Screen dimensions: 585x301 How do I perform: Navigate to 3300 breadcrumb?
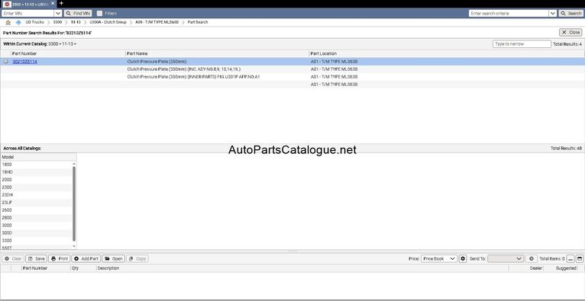click(57, 22)
